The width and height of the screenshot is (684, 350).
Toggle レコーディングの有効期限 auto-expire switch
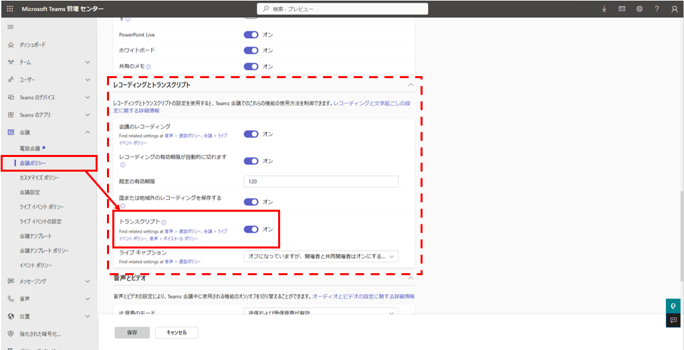point(251,161)
